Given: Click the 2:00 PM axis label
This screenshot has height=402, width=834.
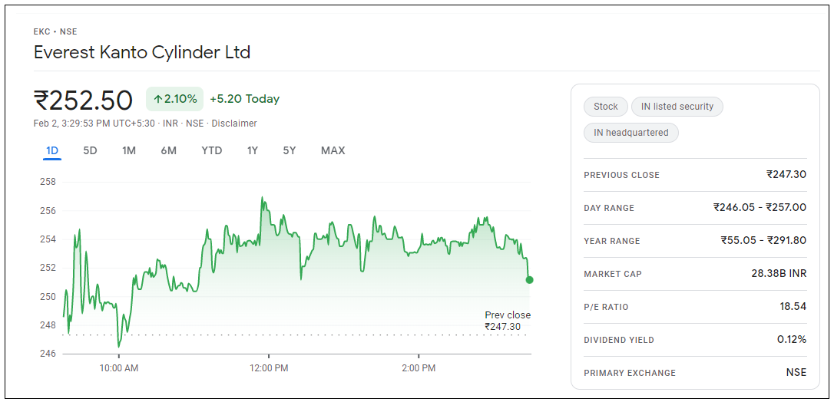Looking at the screenshot, I should click(x=419, y=368).
